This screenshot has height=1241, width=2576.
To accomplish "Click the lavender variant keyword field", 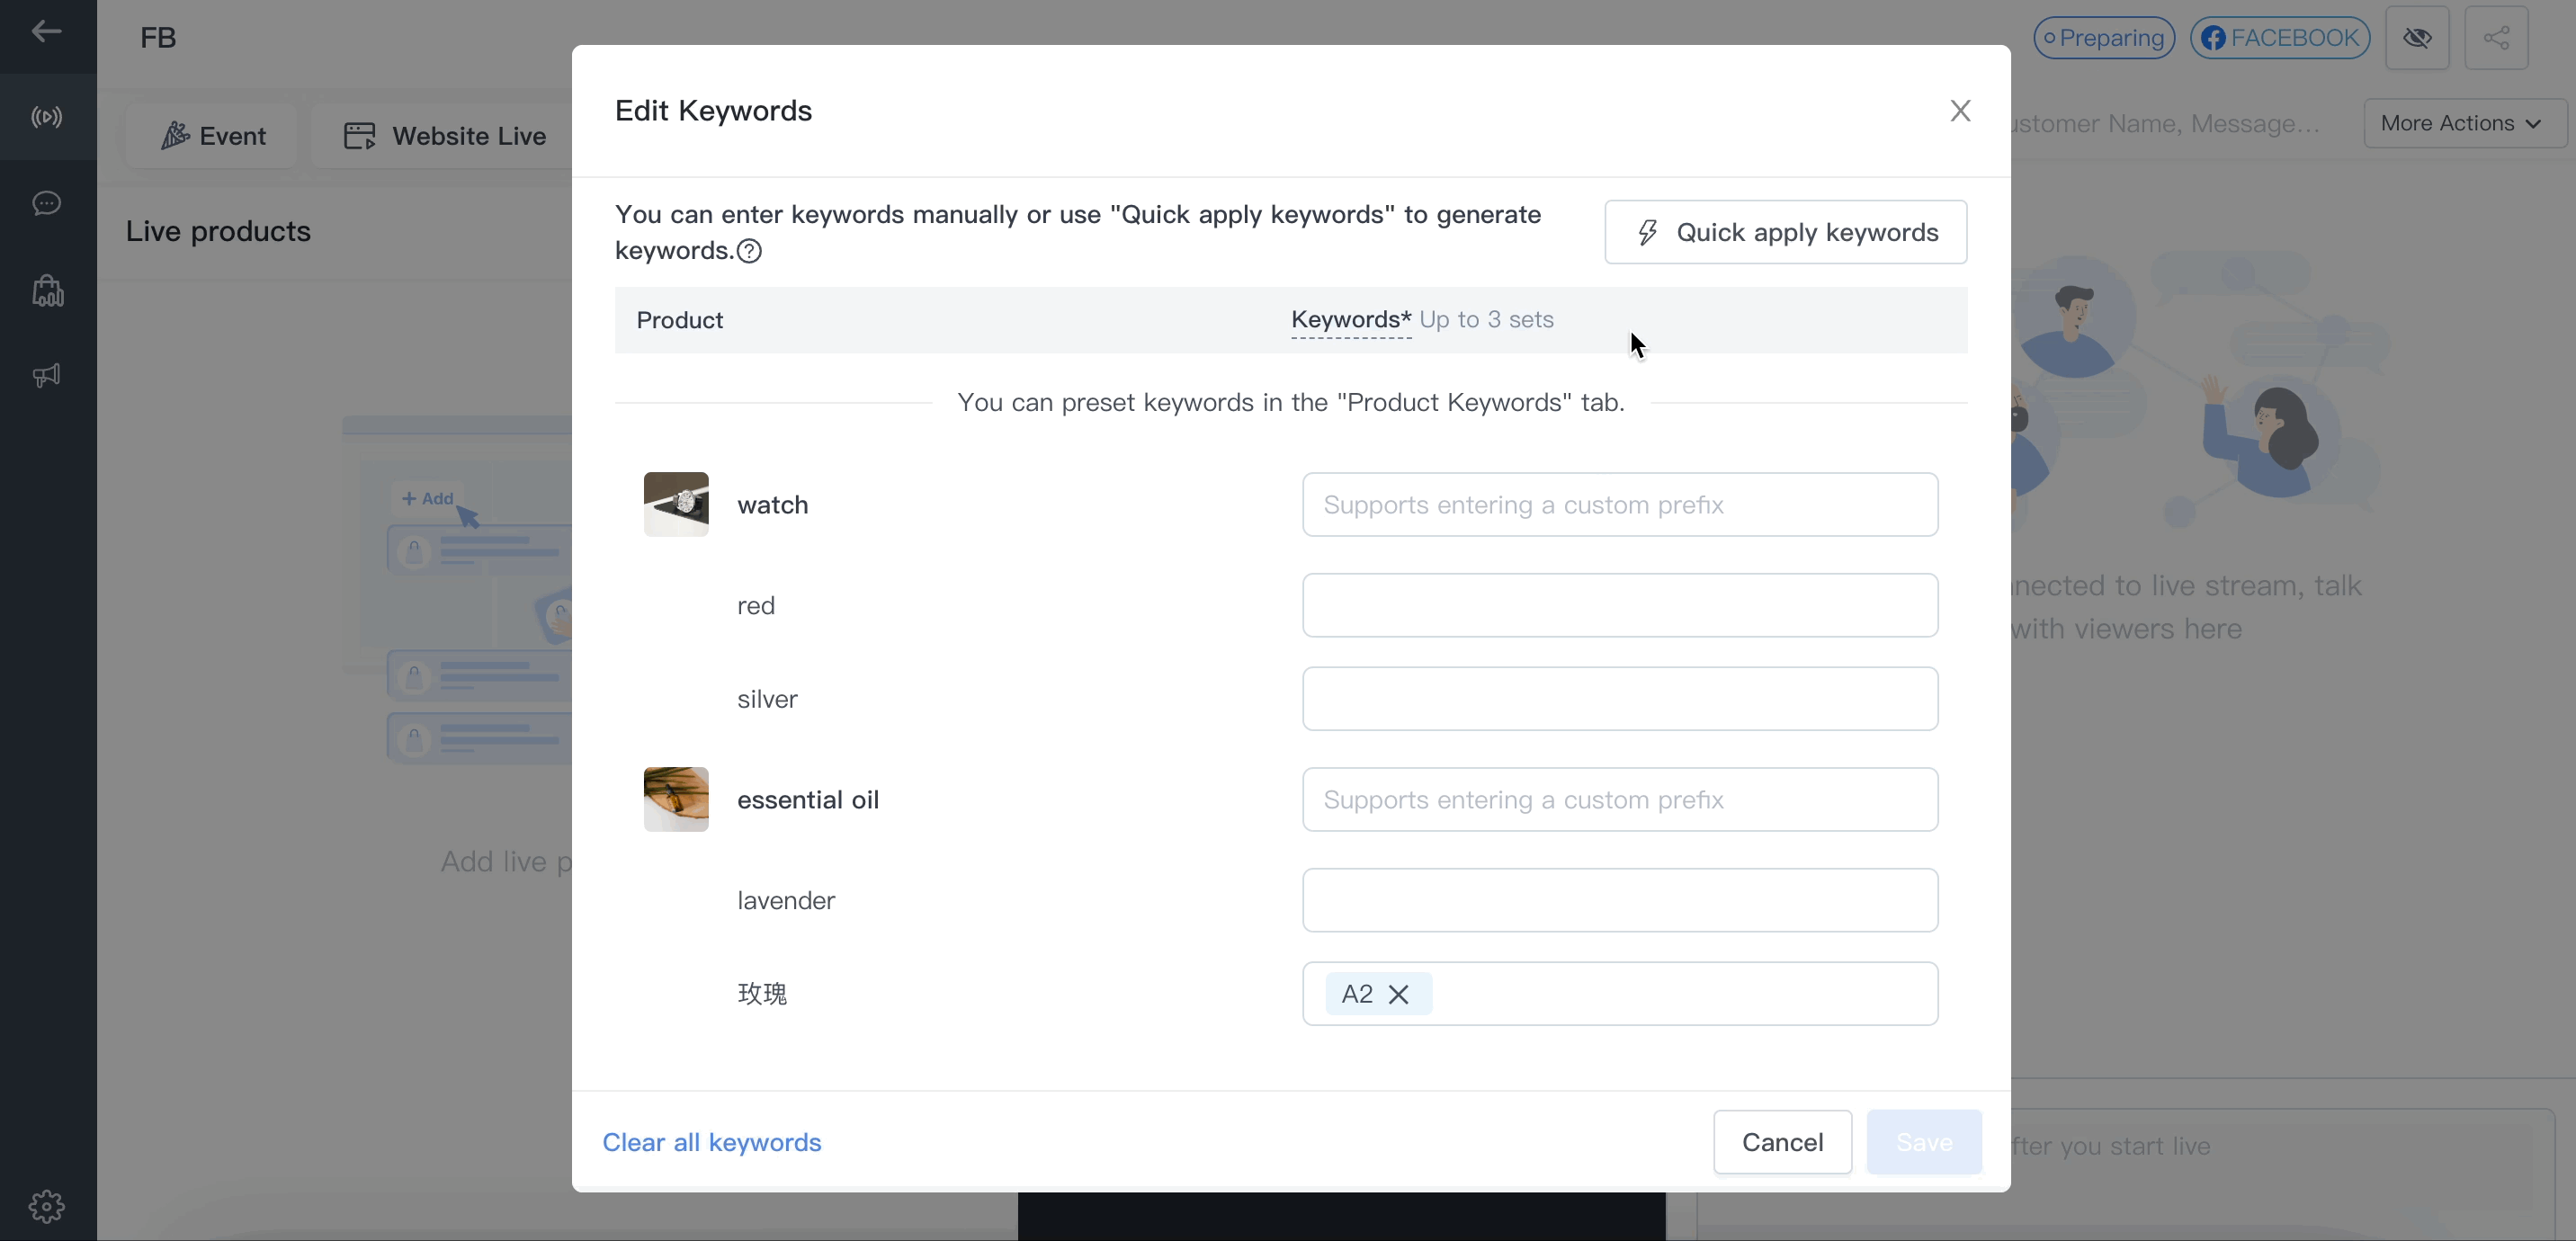I will pos(1620,900).
